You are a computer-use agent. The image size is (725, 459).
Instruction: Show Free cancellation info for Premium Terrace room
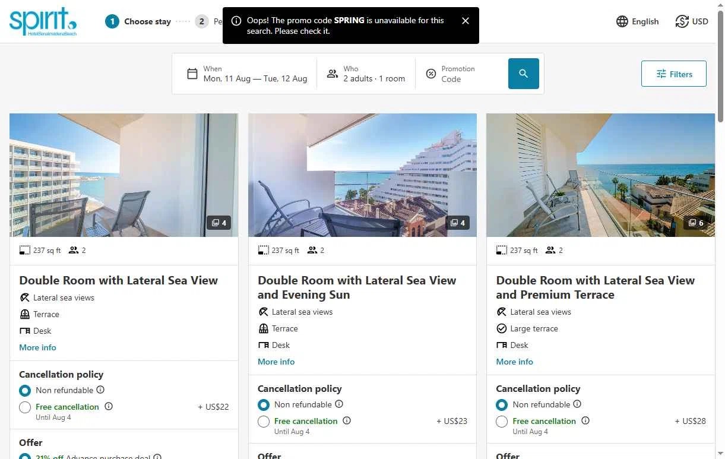click(x=585, y=420)
